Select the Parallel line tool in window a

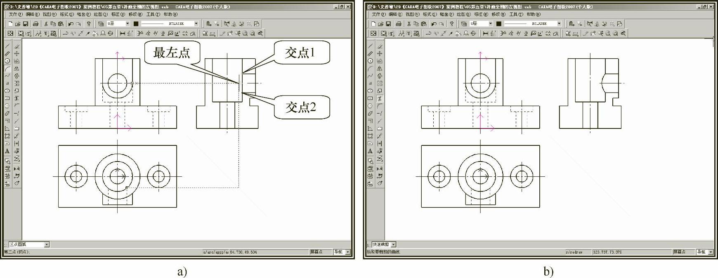click(x=7, y=53)
